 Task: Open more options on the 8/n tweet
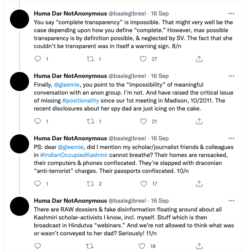click(x=232, y=13)
